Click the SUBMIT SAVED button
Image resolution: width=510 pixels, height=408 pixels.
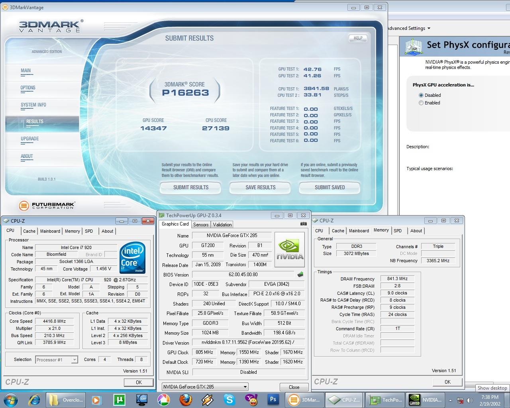click(330, 187)
